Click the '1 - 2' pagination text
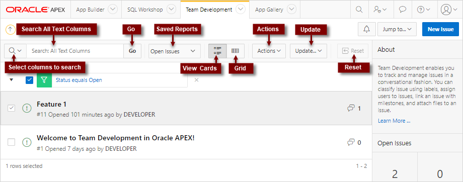 tap(361, 166)
